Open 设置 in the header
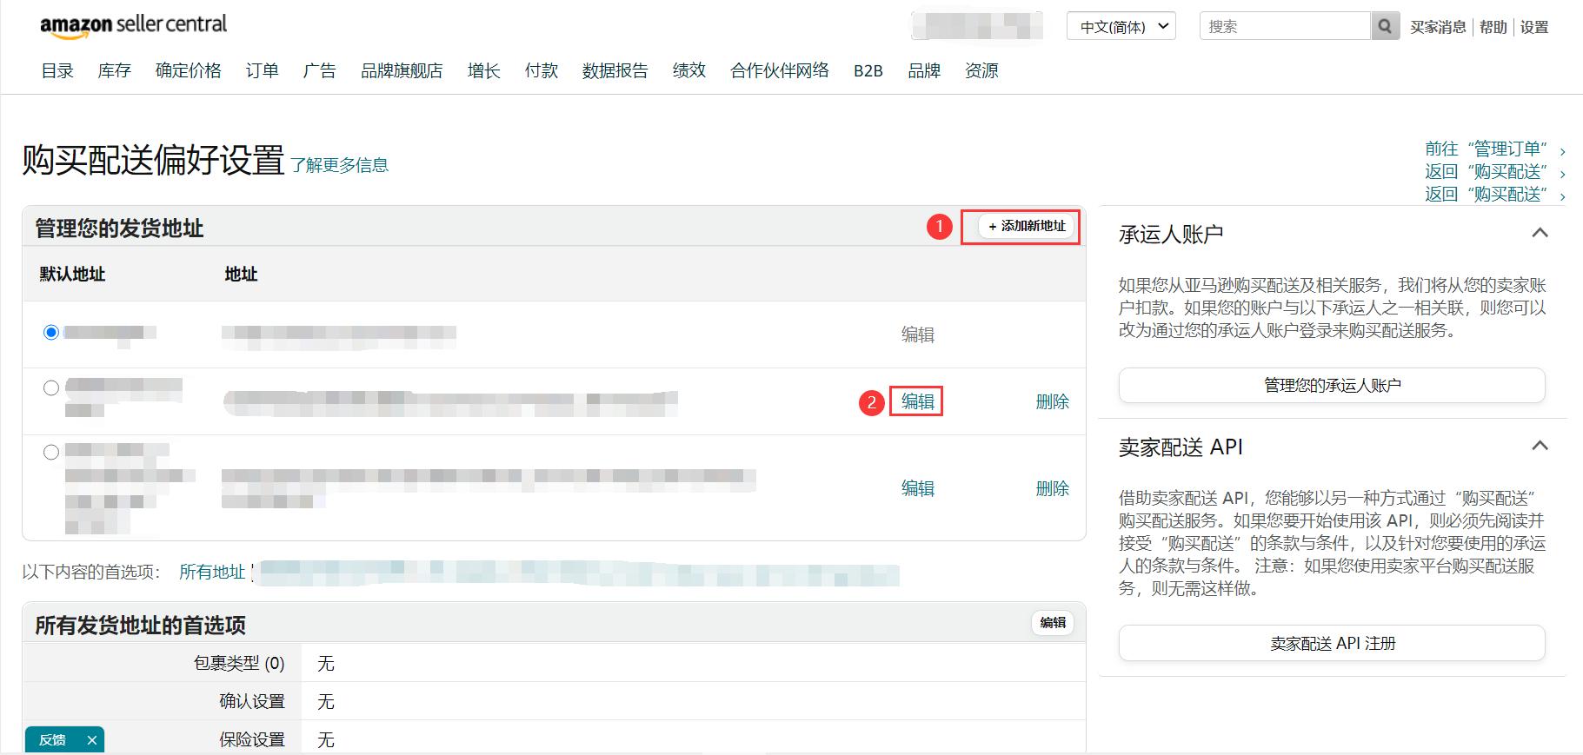Screen dimensions: 1583x755 (1534, 27)
